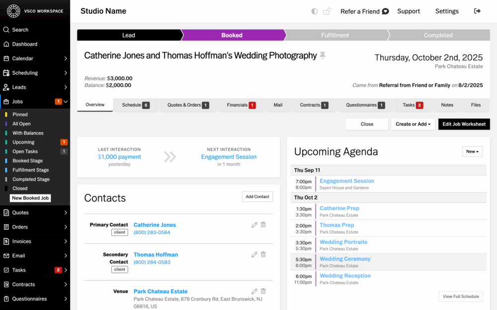Click the edit pencil for Park Chateau Estate
The height and width of the screenshot is (310, 497).
pos(254,291)
